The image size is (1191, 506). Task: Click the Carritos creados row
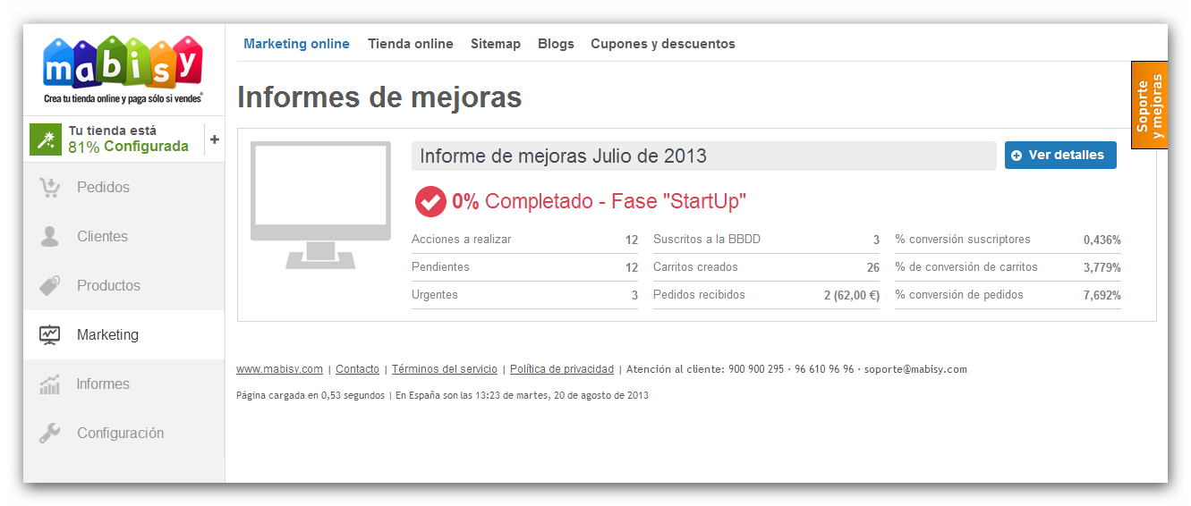766,267
